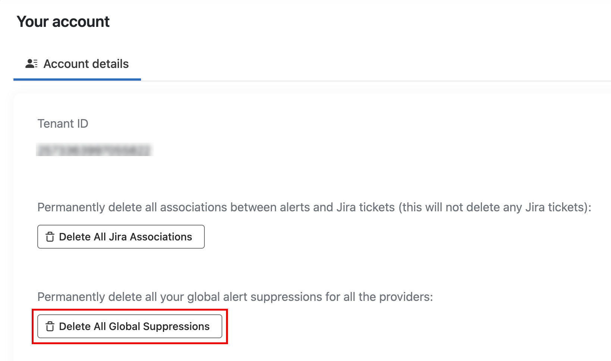This screenshot has height=361, width=611.
Task: Click the blue underline of the active tab
Action: point(77,79)
